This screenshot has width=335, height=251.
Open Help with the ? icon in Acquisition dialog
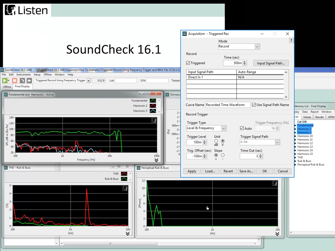click(x=291, y=40)
